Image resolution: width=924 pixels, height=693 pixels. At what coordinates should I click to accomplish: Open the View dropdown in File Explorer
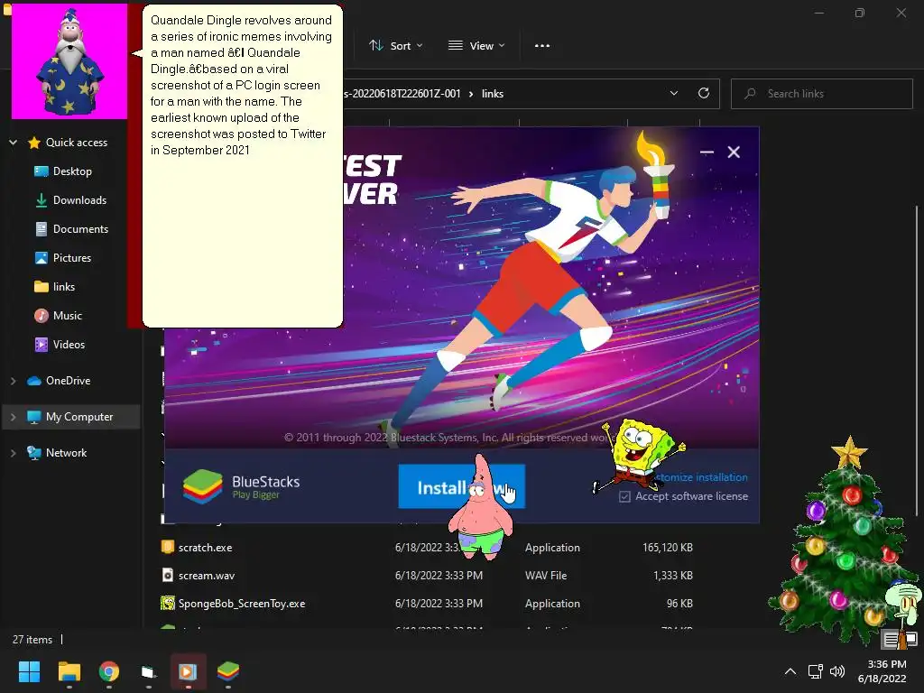pyautogui.click(x=476, y=45)
